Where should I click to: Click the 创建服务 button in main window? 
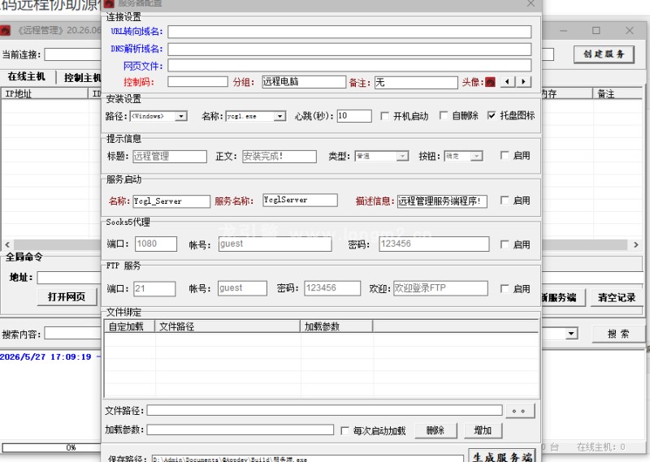[x=604, y=54]
